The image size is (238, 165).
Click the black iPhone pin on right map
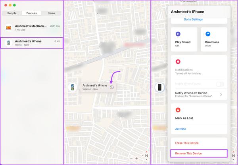click(159, 87)
